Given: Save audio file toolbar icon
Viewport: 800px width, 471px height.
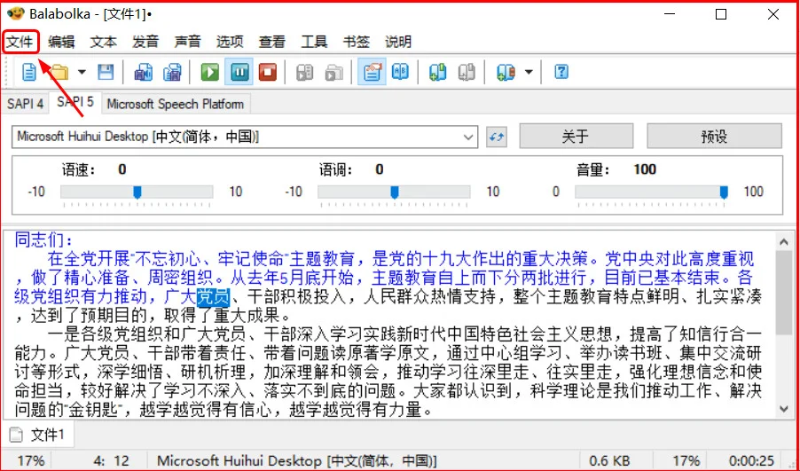Looking at the screenshot, I should (x=144, y=72).
